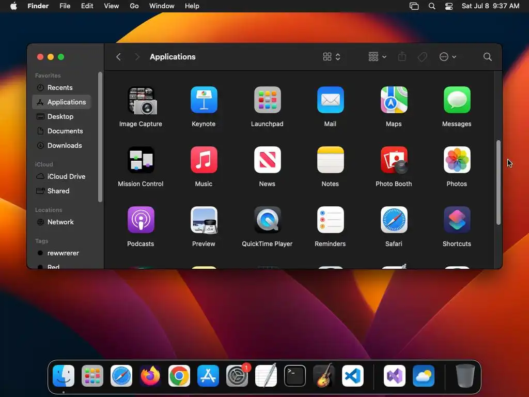Viewport: 529px width, 397px height.
Task: Open the Action ellipsis menu dropdown
Action: click(448, 57)
